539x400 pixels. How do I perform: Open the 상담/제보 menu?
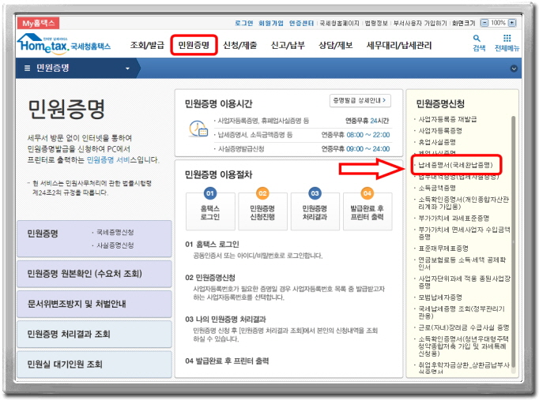tap(336, 45)
